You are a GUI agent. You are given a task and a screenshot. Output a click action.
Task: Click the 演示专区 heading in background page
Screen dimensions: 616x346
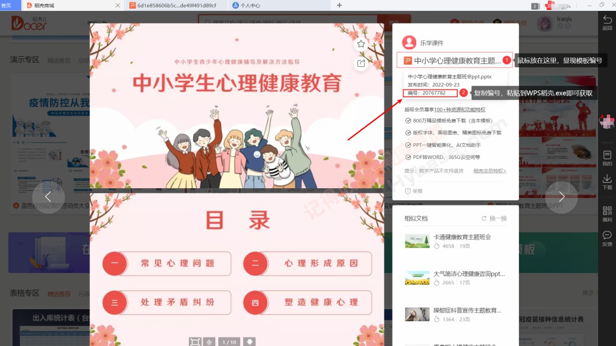pyautogui.click(x=24, y=59)
